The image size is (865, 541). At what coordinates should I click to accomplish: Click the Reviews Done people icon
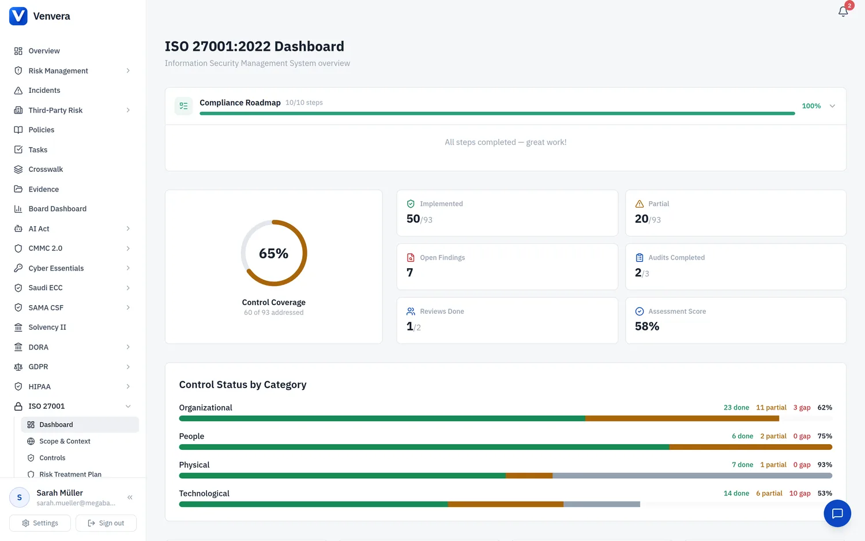click(411, 311)
